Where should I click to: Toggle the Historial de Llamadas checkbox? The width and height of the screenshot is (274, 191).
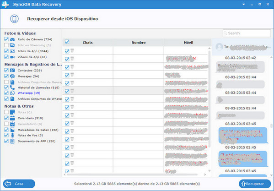[x=6, y=87]
